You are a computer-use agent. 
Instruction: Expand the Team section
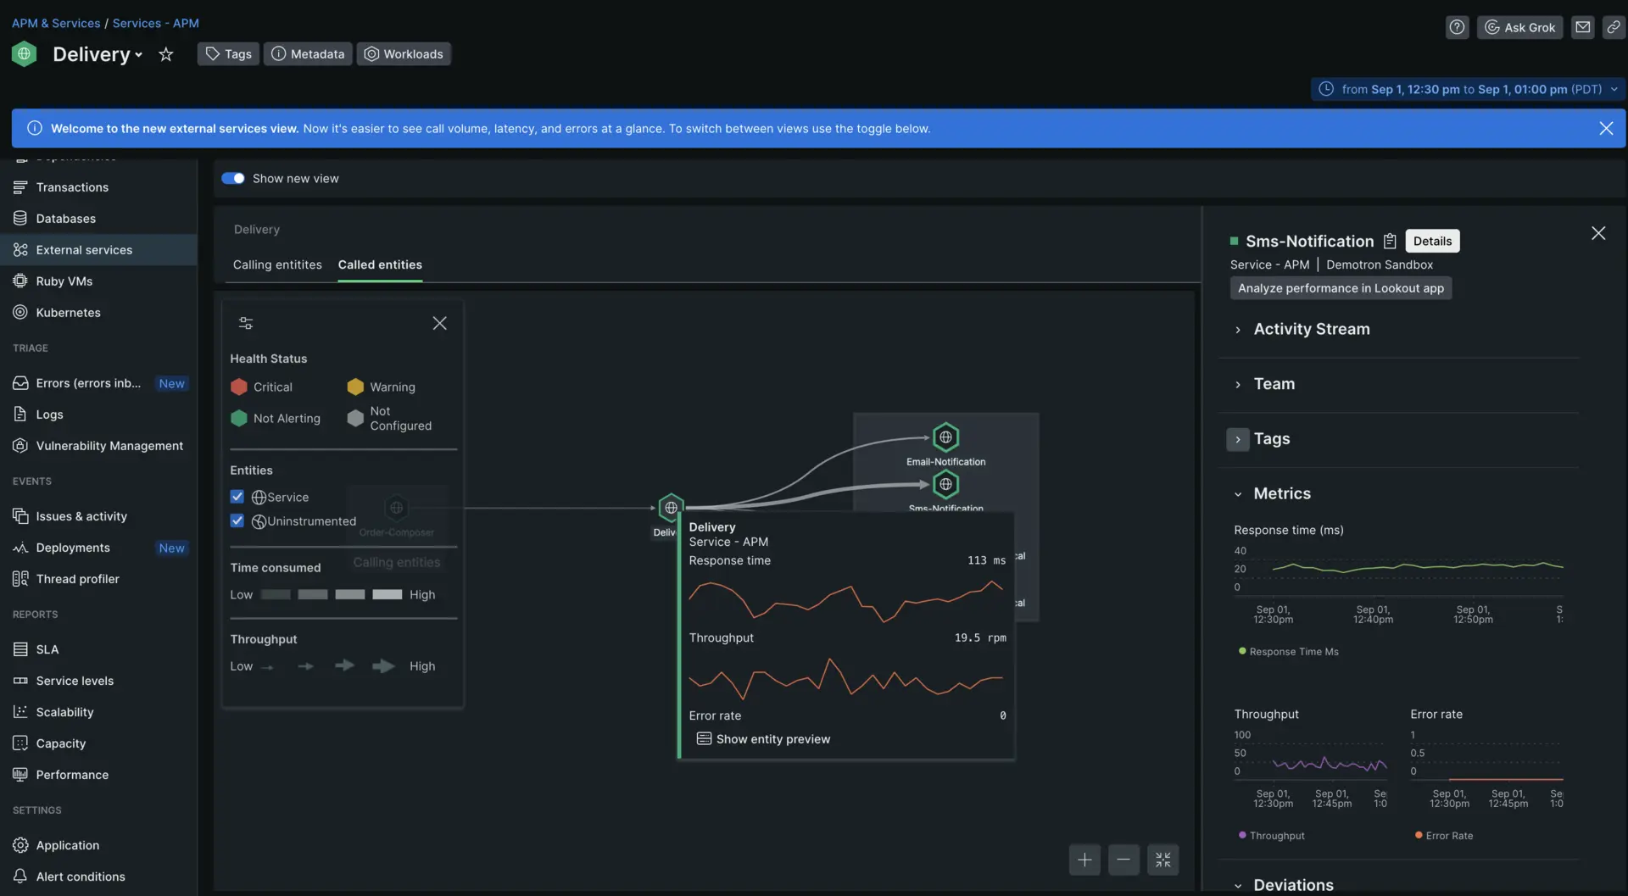pyautogui.click(x=1238, y=385)
